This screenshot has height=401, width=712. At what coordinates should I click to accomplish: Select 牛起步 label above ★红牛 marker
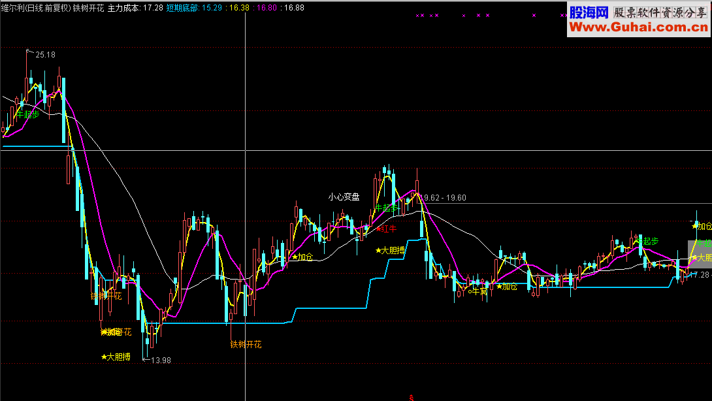tap(386, 208)
